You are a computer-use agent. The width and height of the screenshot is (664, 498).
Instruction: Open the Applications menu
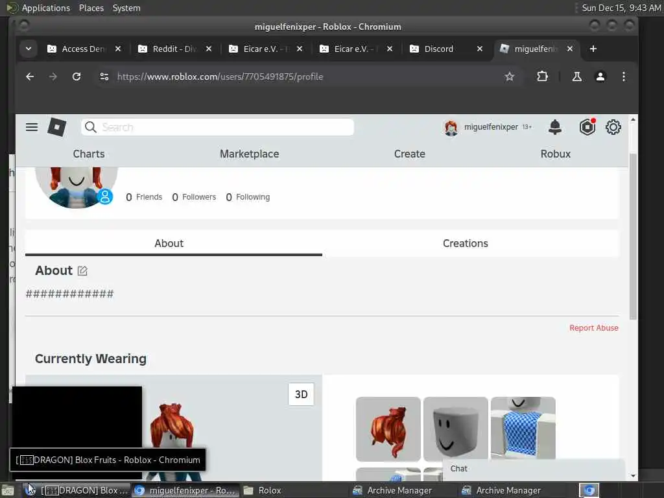pyautogui.click(x=46, y=8)
